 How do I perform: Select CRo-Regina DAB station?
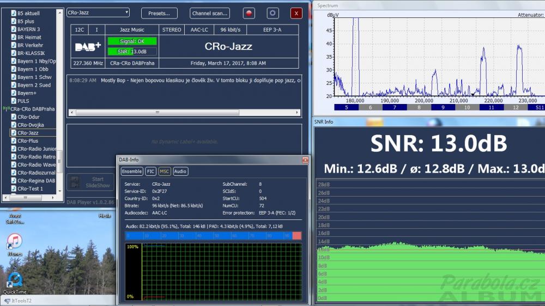(x=36, y=181)
